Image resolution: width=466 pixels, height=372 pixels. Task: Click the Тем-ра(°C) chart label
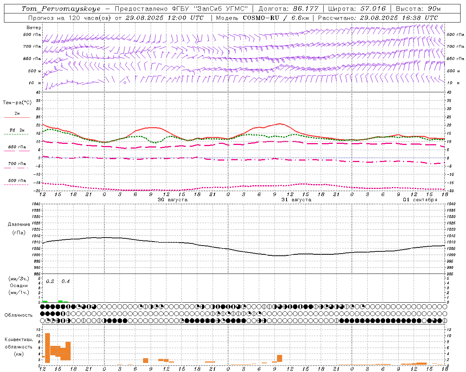point(17,103)
